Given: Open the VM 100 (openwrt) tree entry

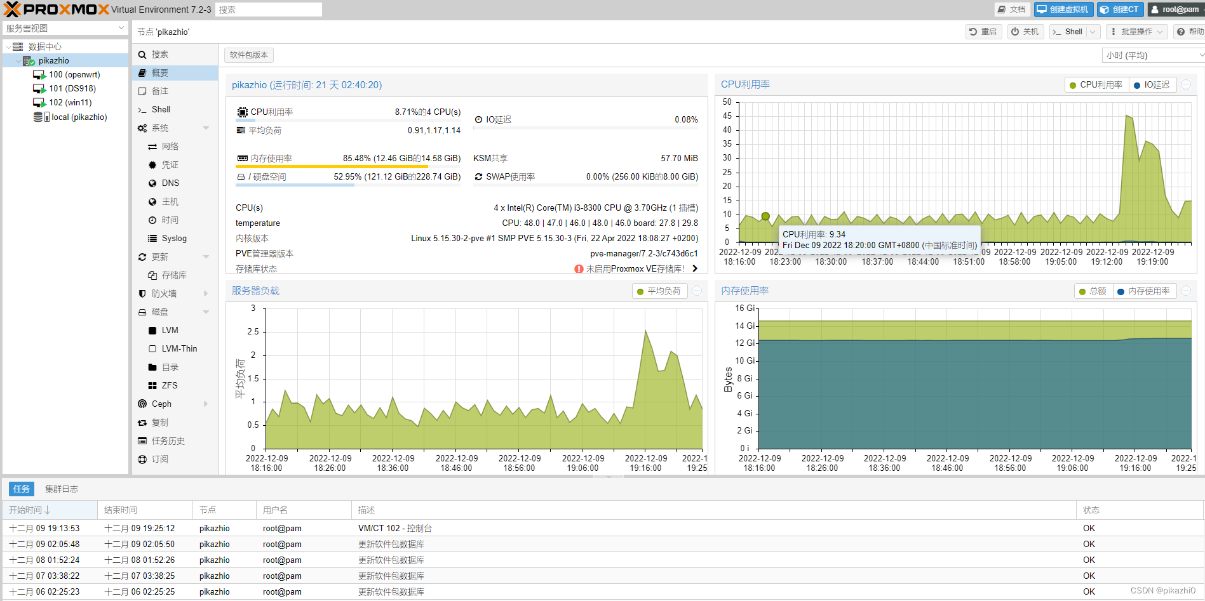Looking at the screenshot, I should pyautogui.click(x=66, y=74).
